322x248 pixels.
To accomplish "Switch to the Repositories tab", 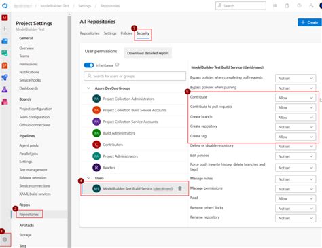I will (90, 33).
